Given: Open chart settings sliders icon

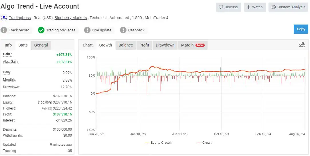Looking at the screenshot, I should [x=302, y=45].
